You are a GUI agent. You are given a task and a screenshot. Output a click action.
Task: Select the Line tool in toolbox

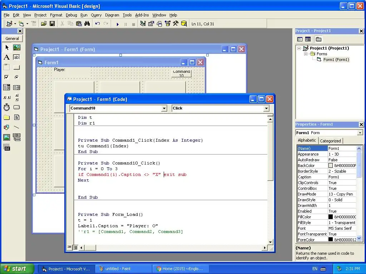16,127
